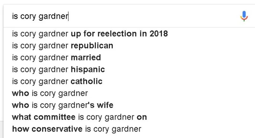Select "who is cory gardner's wife" suggestion
This screenshot has width=255, height=138.
[62, 105]
